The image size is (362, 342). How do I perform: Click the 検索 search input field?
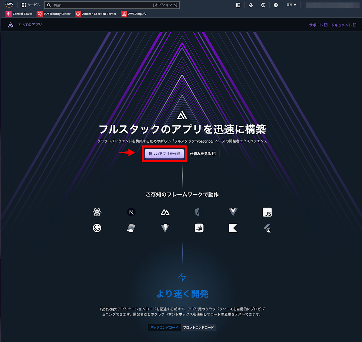pos(112,5)
